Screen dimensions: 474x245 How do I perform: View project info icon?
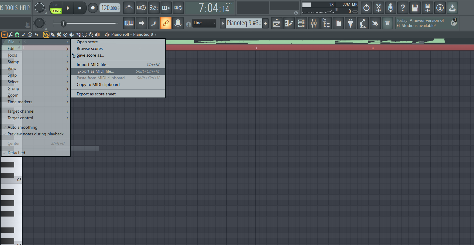pyautogui.click(x=440, y=8)
